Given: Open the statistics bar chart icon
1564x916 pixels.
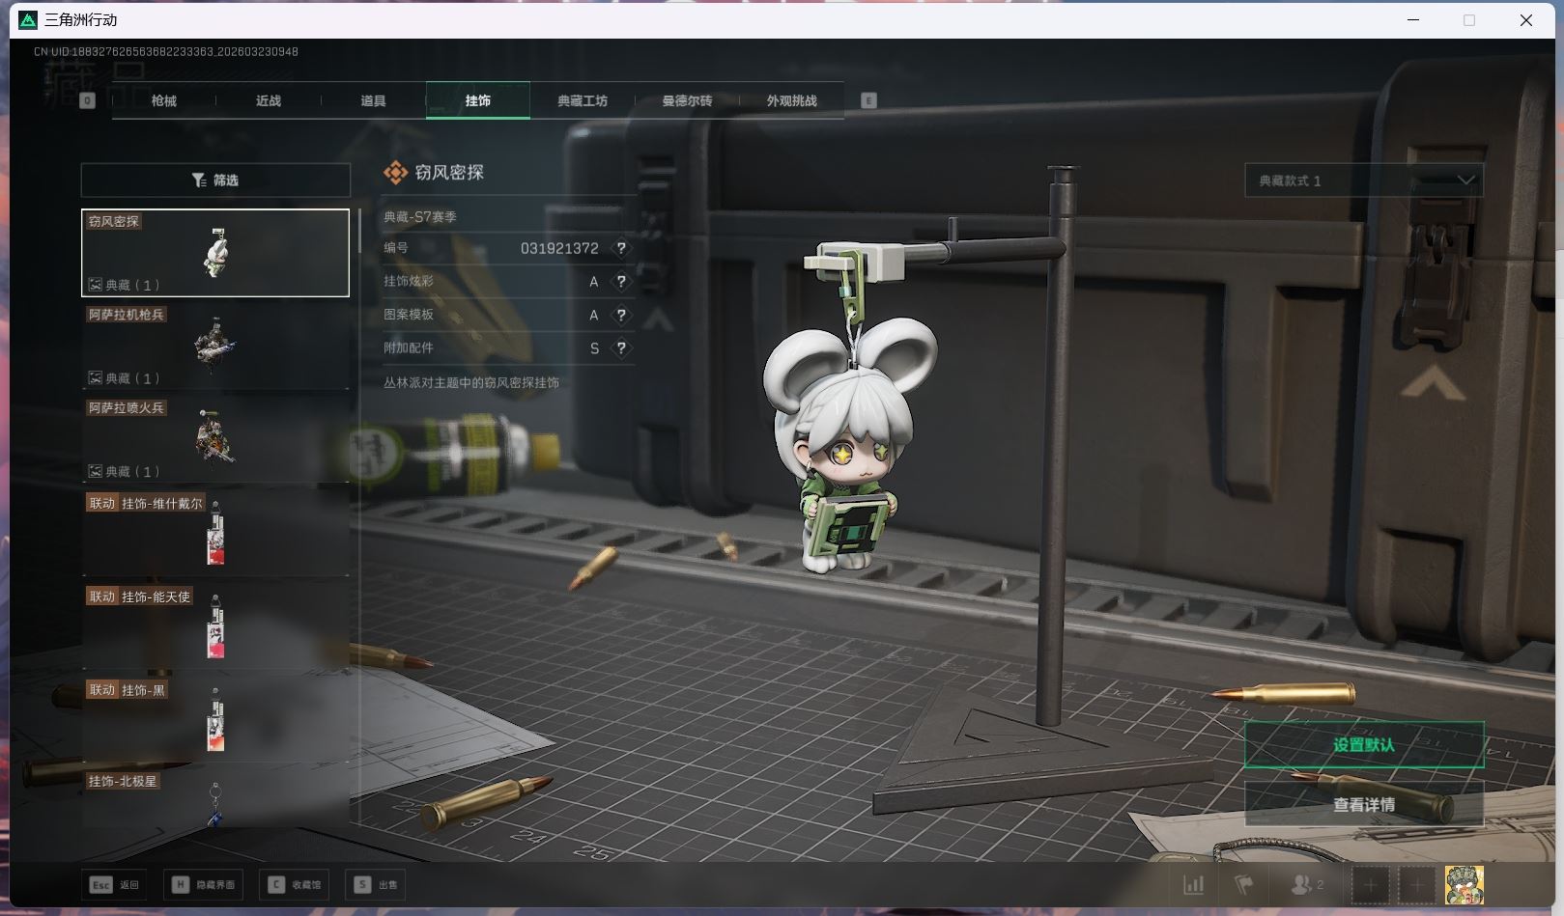Looking at the screenshot, I should [1194, 884].
